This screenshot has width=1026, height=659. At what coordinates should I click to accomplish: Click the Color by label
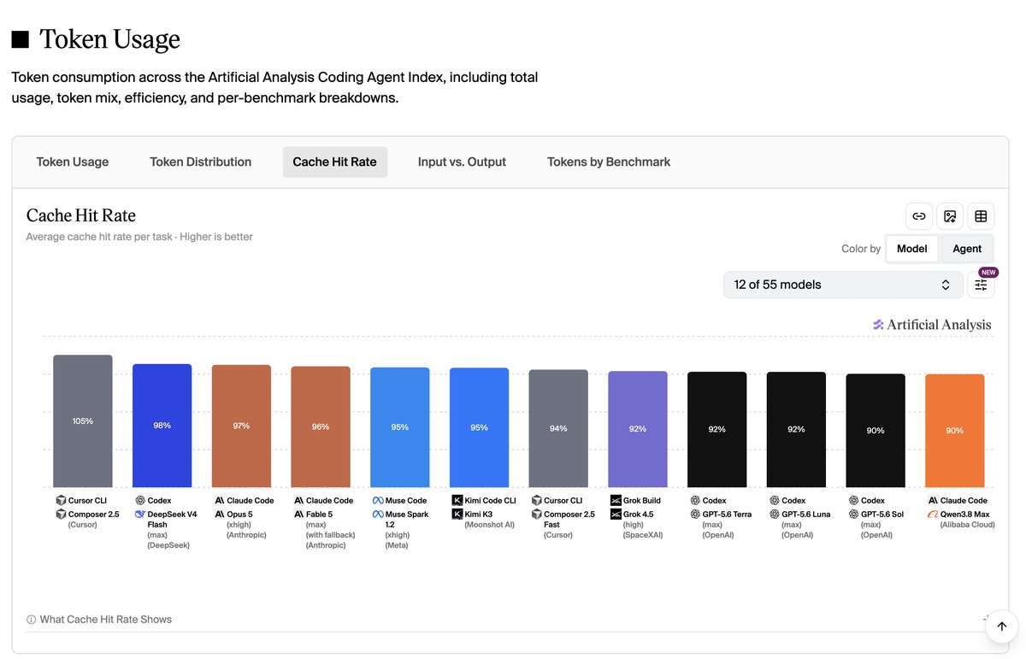[861, 249]
